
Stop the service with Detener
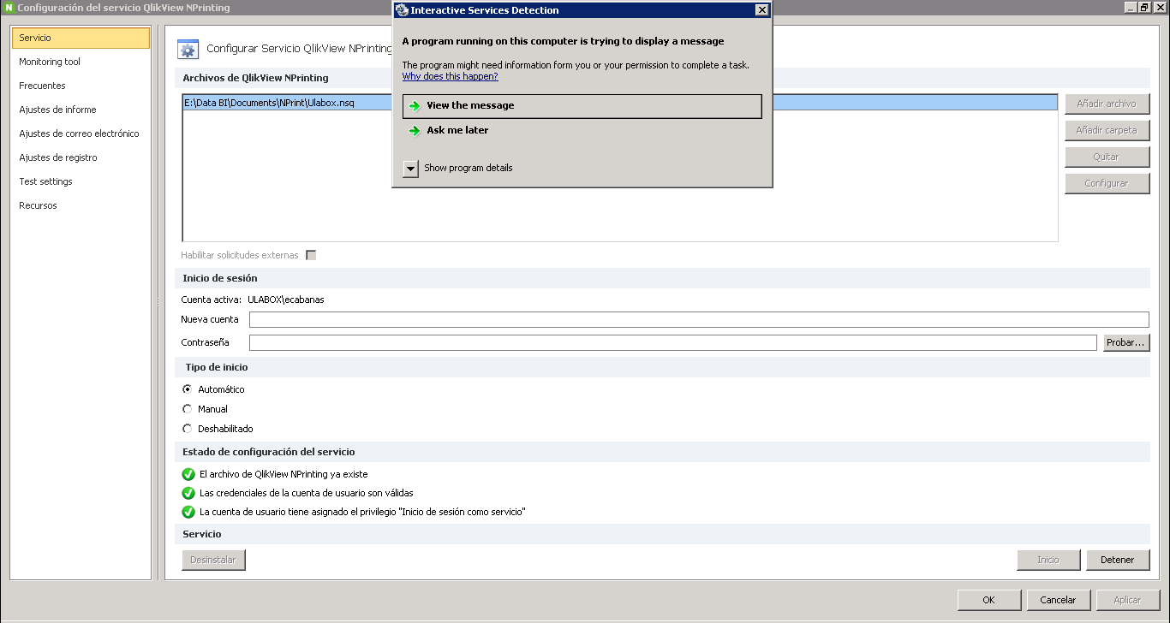tap(1118, 560)
